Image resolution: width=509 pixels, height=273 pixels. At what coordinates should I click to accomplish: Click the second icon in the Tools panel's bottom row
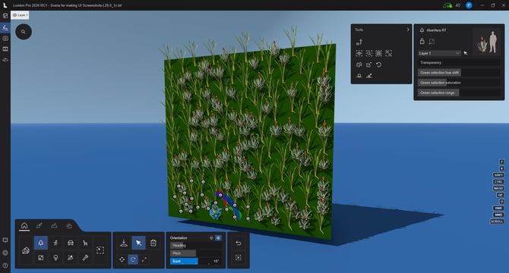pyautogui.click(x=369, y=76)
